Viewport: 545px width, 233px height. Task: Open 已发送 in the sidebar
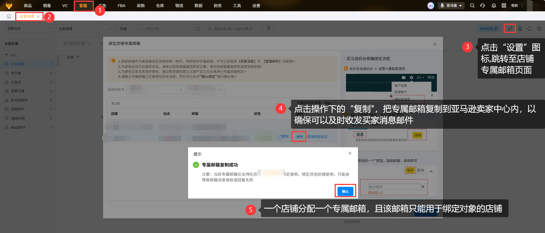pyautogui.click(x=28, y=82)
